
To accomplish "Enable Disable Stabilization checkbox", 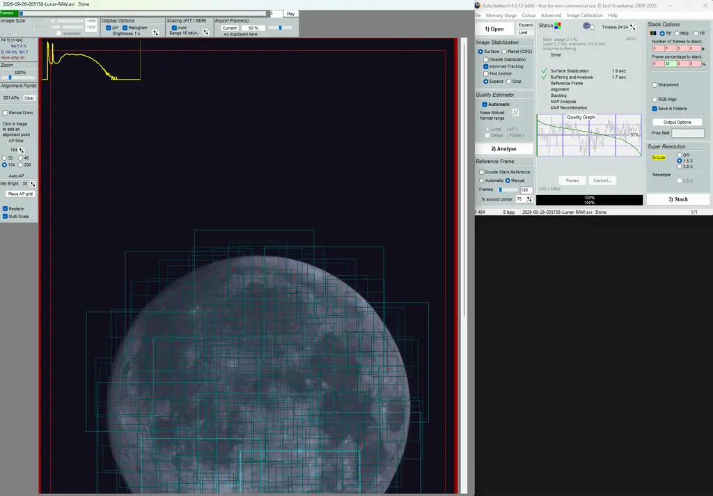I will click(485, 60).
